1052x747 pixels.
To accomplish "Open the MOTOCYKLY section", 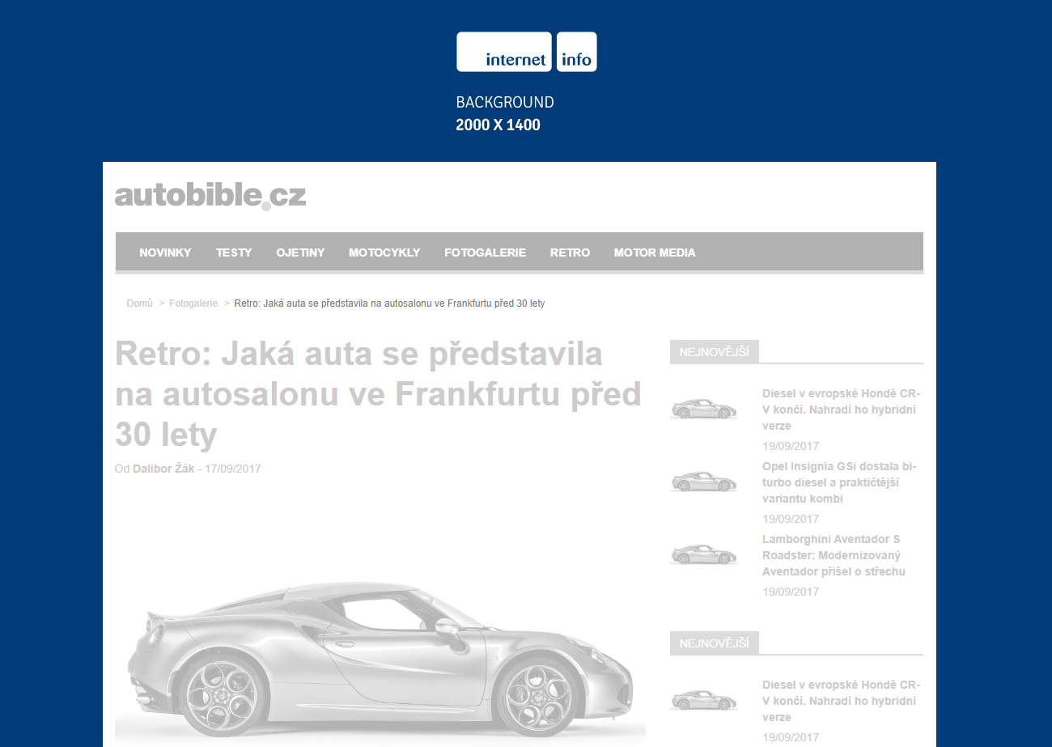I will tap(384, 253).
